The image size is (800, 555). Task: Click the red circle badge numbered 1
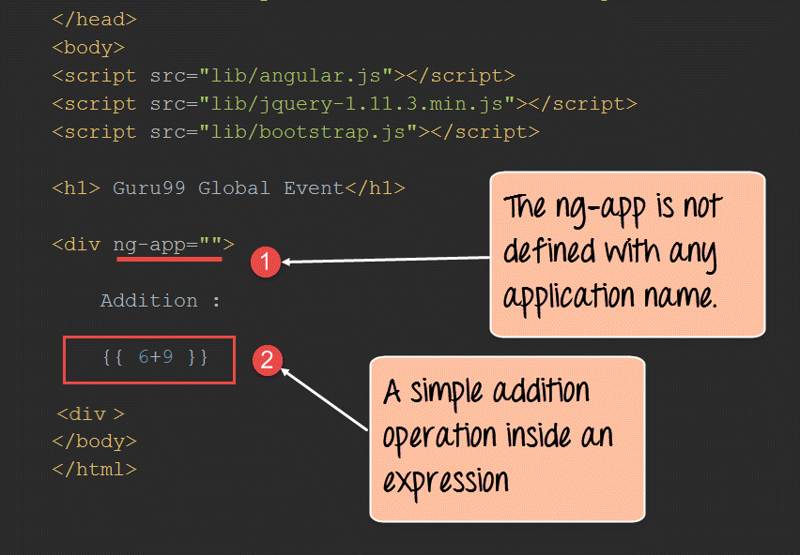pos(266,262)
